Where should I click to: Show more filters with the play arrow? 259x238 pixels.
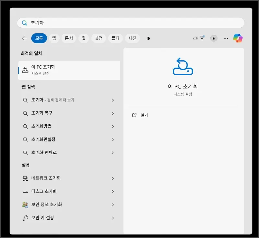tap(149, 38)
